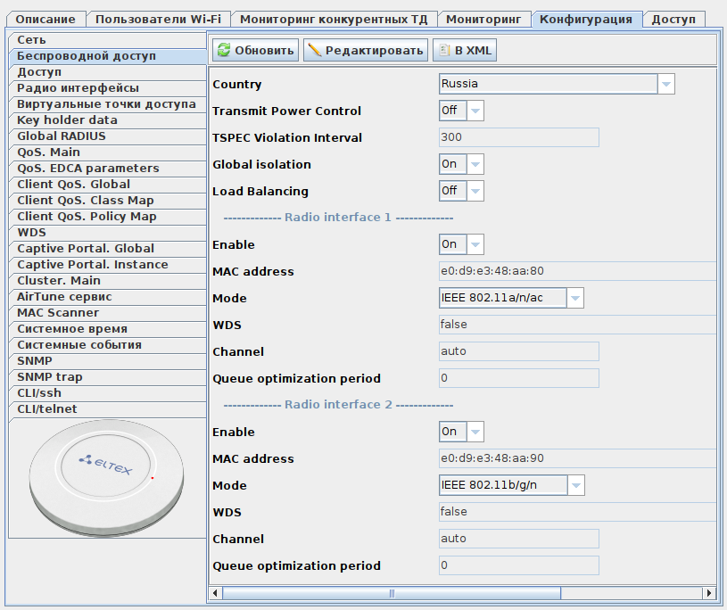Screen dimensions: 727x610
Task: Select QoS. Main section
Action: 108,152
